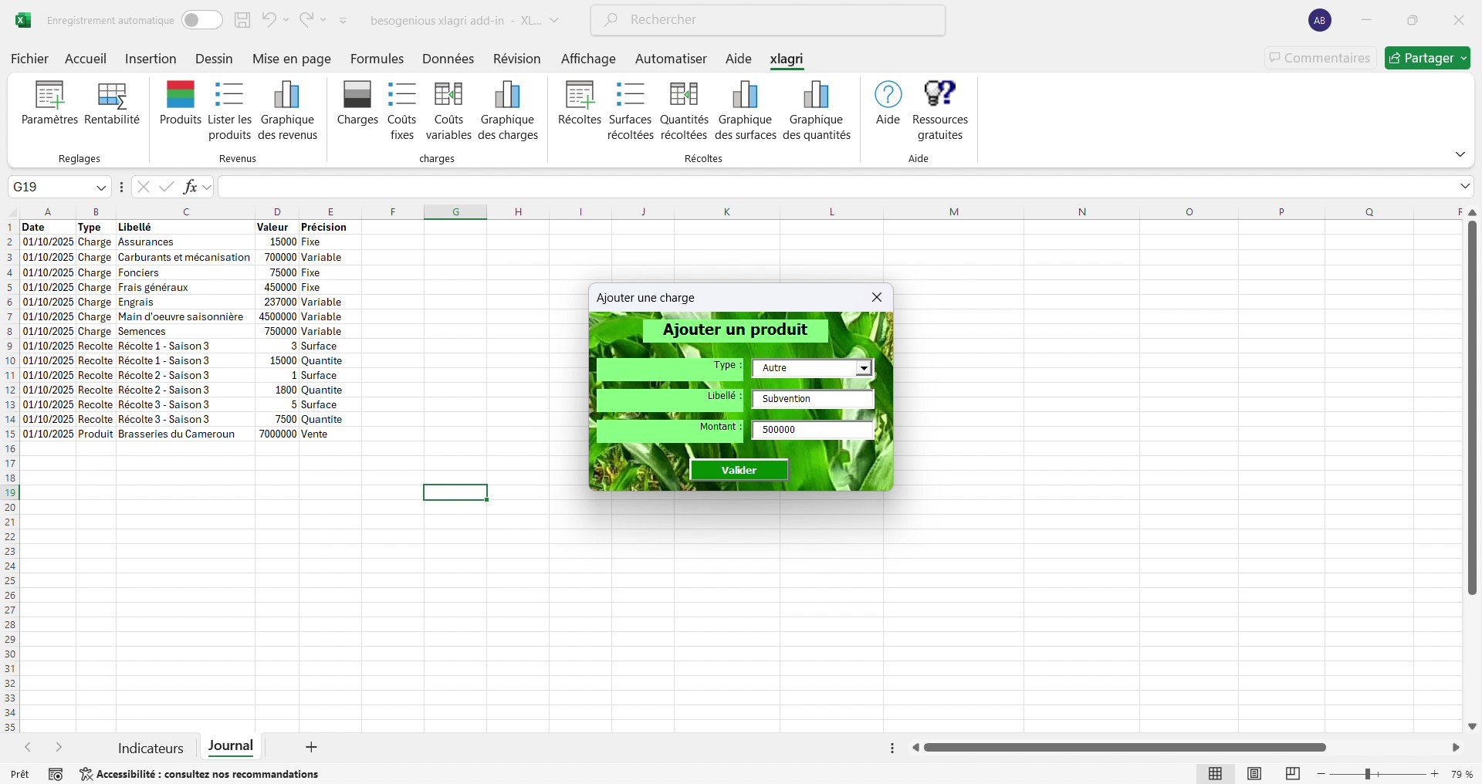Switch to the Indicateurs sheet tab
Screen dimensions: 1482x784
[151, 748]
